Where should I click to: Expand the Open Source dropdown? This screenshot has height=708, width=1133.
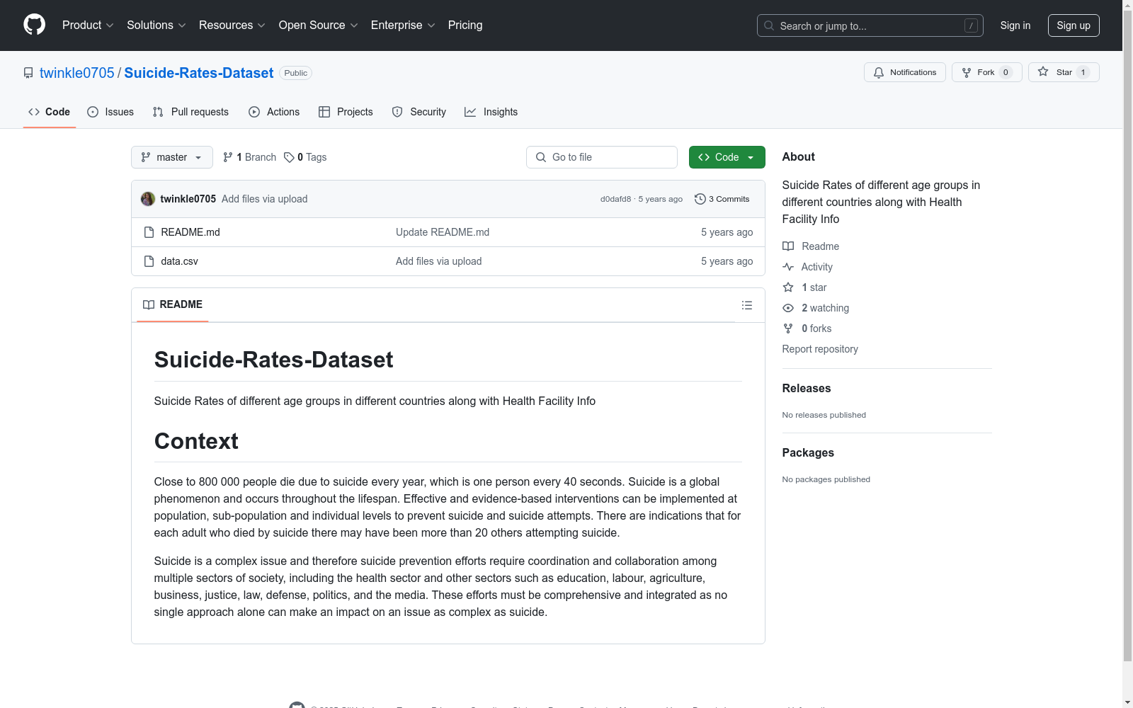tap(319, 25)
